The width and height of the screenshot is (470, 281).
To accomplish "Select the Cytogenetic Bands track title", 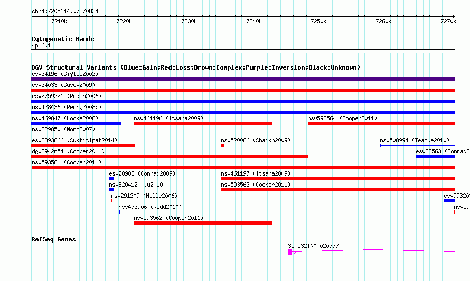I will click(x=63, y=39).
